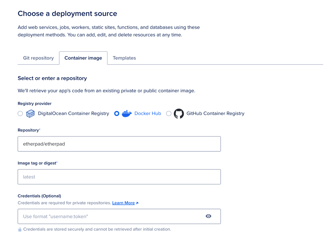Click the GitHub octocat icon
Screen dimensions: 332x236
(x=179, y=114)
